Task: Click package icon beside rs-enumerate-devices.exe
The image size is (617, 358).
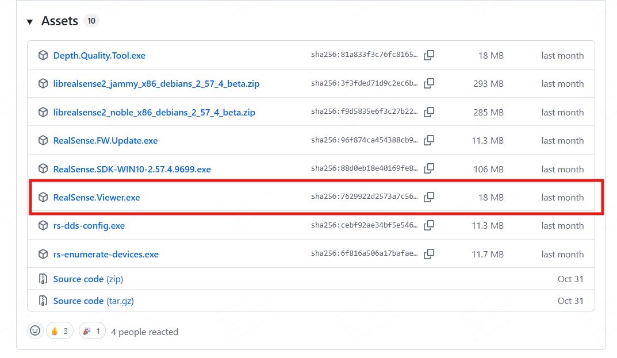Action: click(x=43, y=254)
